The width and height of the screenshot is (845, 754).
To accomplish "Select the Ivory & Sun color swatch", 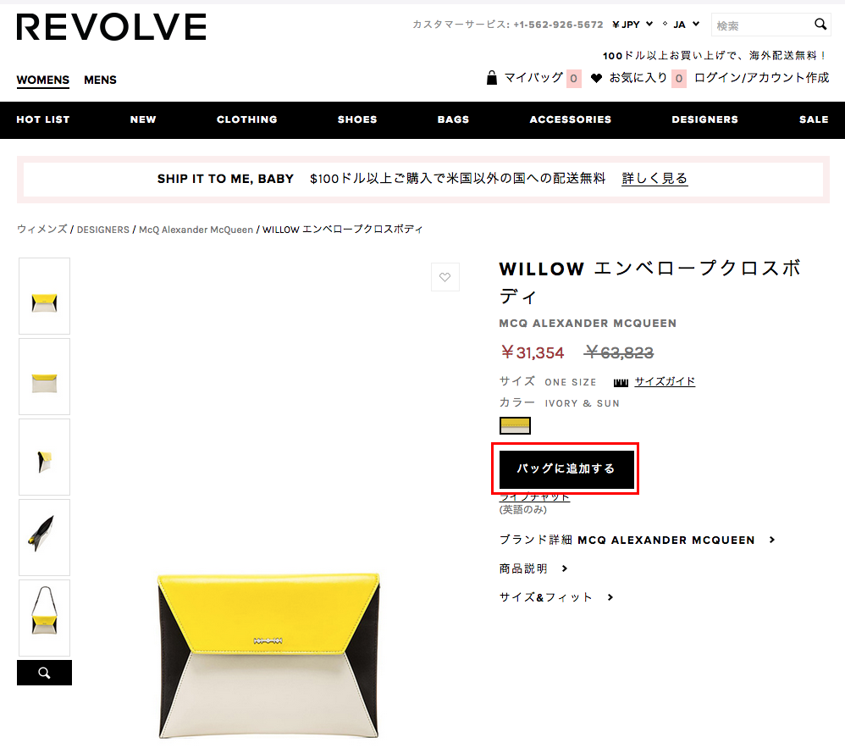I will click(x=515, y=425).
